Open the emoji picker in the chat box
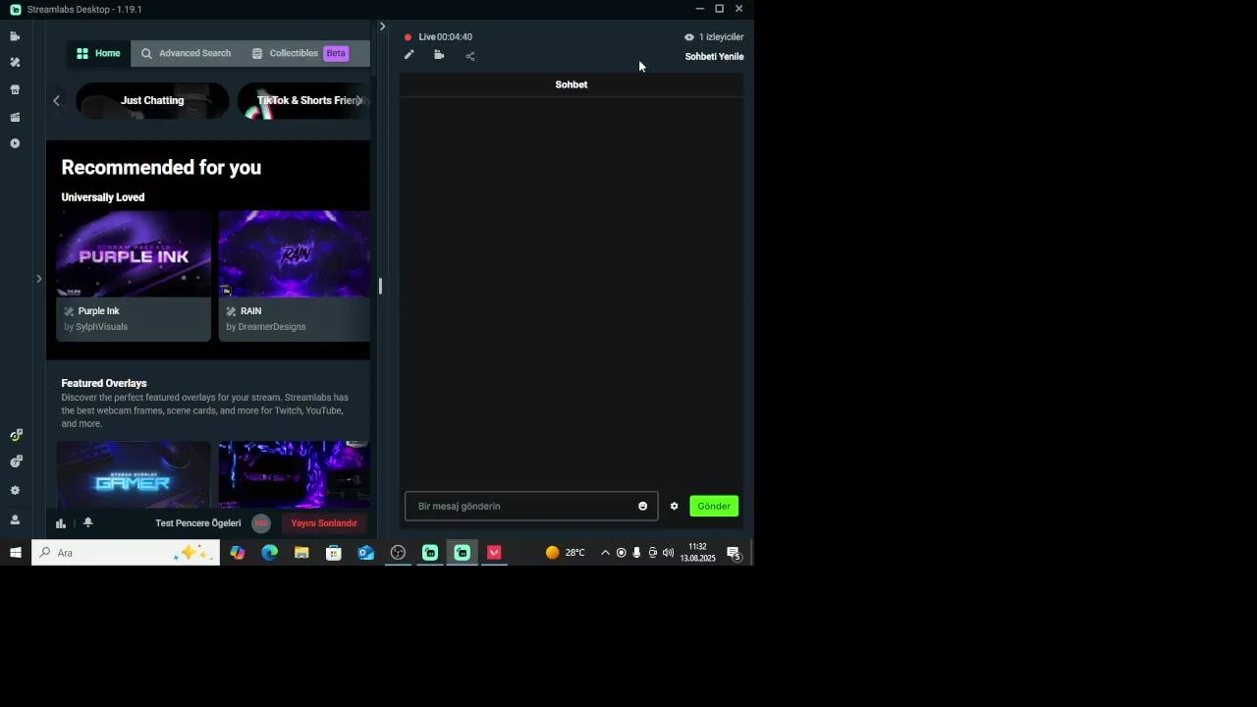 pyautogui.click(x=643, y=507)
